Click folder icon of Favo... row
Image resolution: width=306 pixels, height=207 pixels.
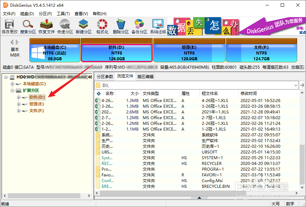(98, 175)
